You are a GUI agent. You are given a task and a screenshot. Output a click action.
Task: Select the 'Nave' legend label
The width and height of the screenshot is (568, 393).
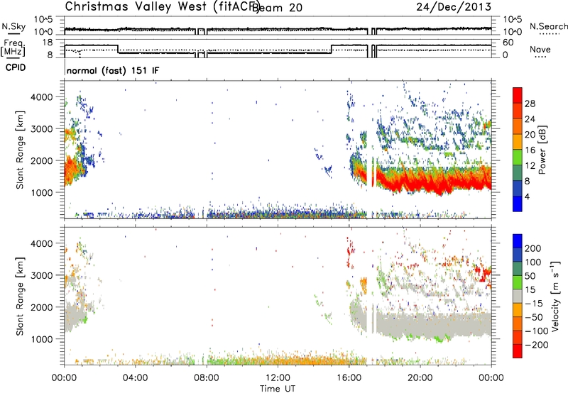(x=540, y=49)
